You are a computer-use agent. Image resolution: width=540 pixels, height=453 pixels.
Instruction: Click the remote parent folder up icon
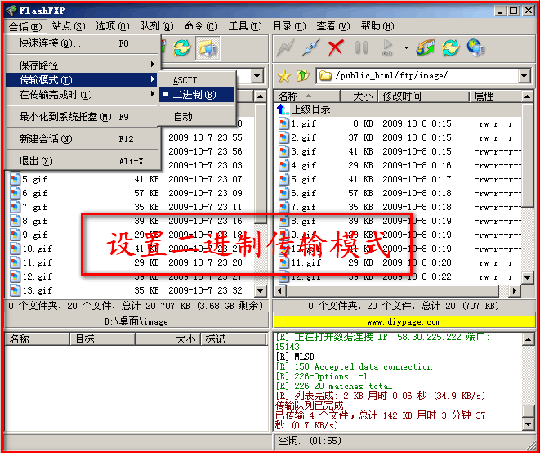[x=302, y=76]
